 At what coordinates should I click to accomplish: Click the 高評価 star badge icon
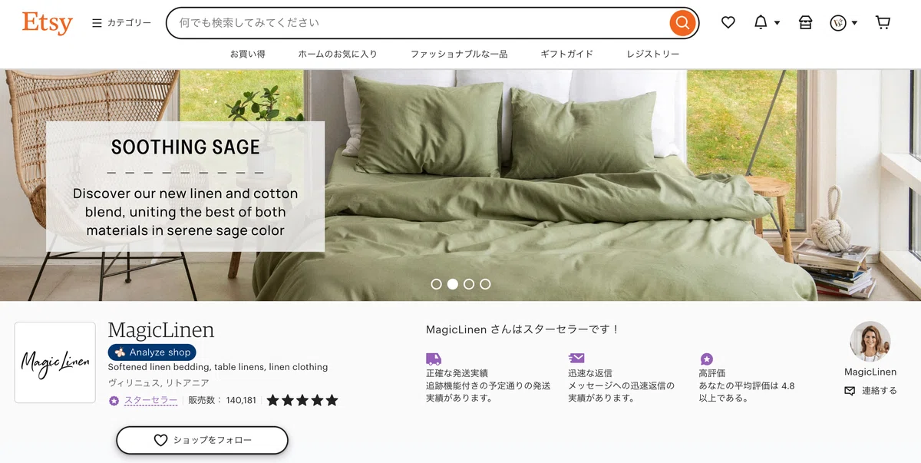tap(707, 359)
